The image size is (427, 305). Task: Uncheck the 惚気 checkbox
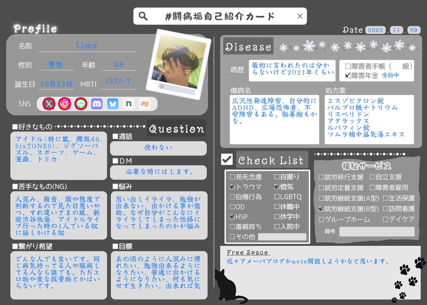pos(277,187)
